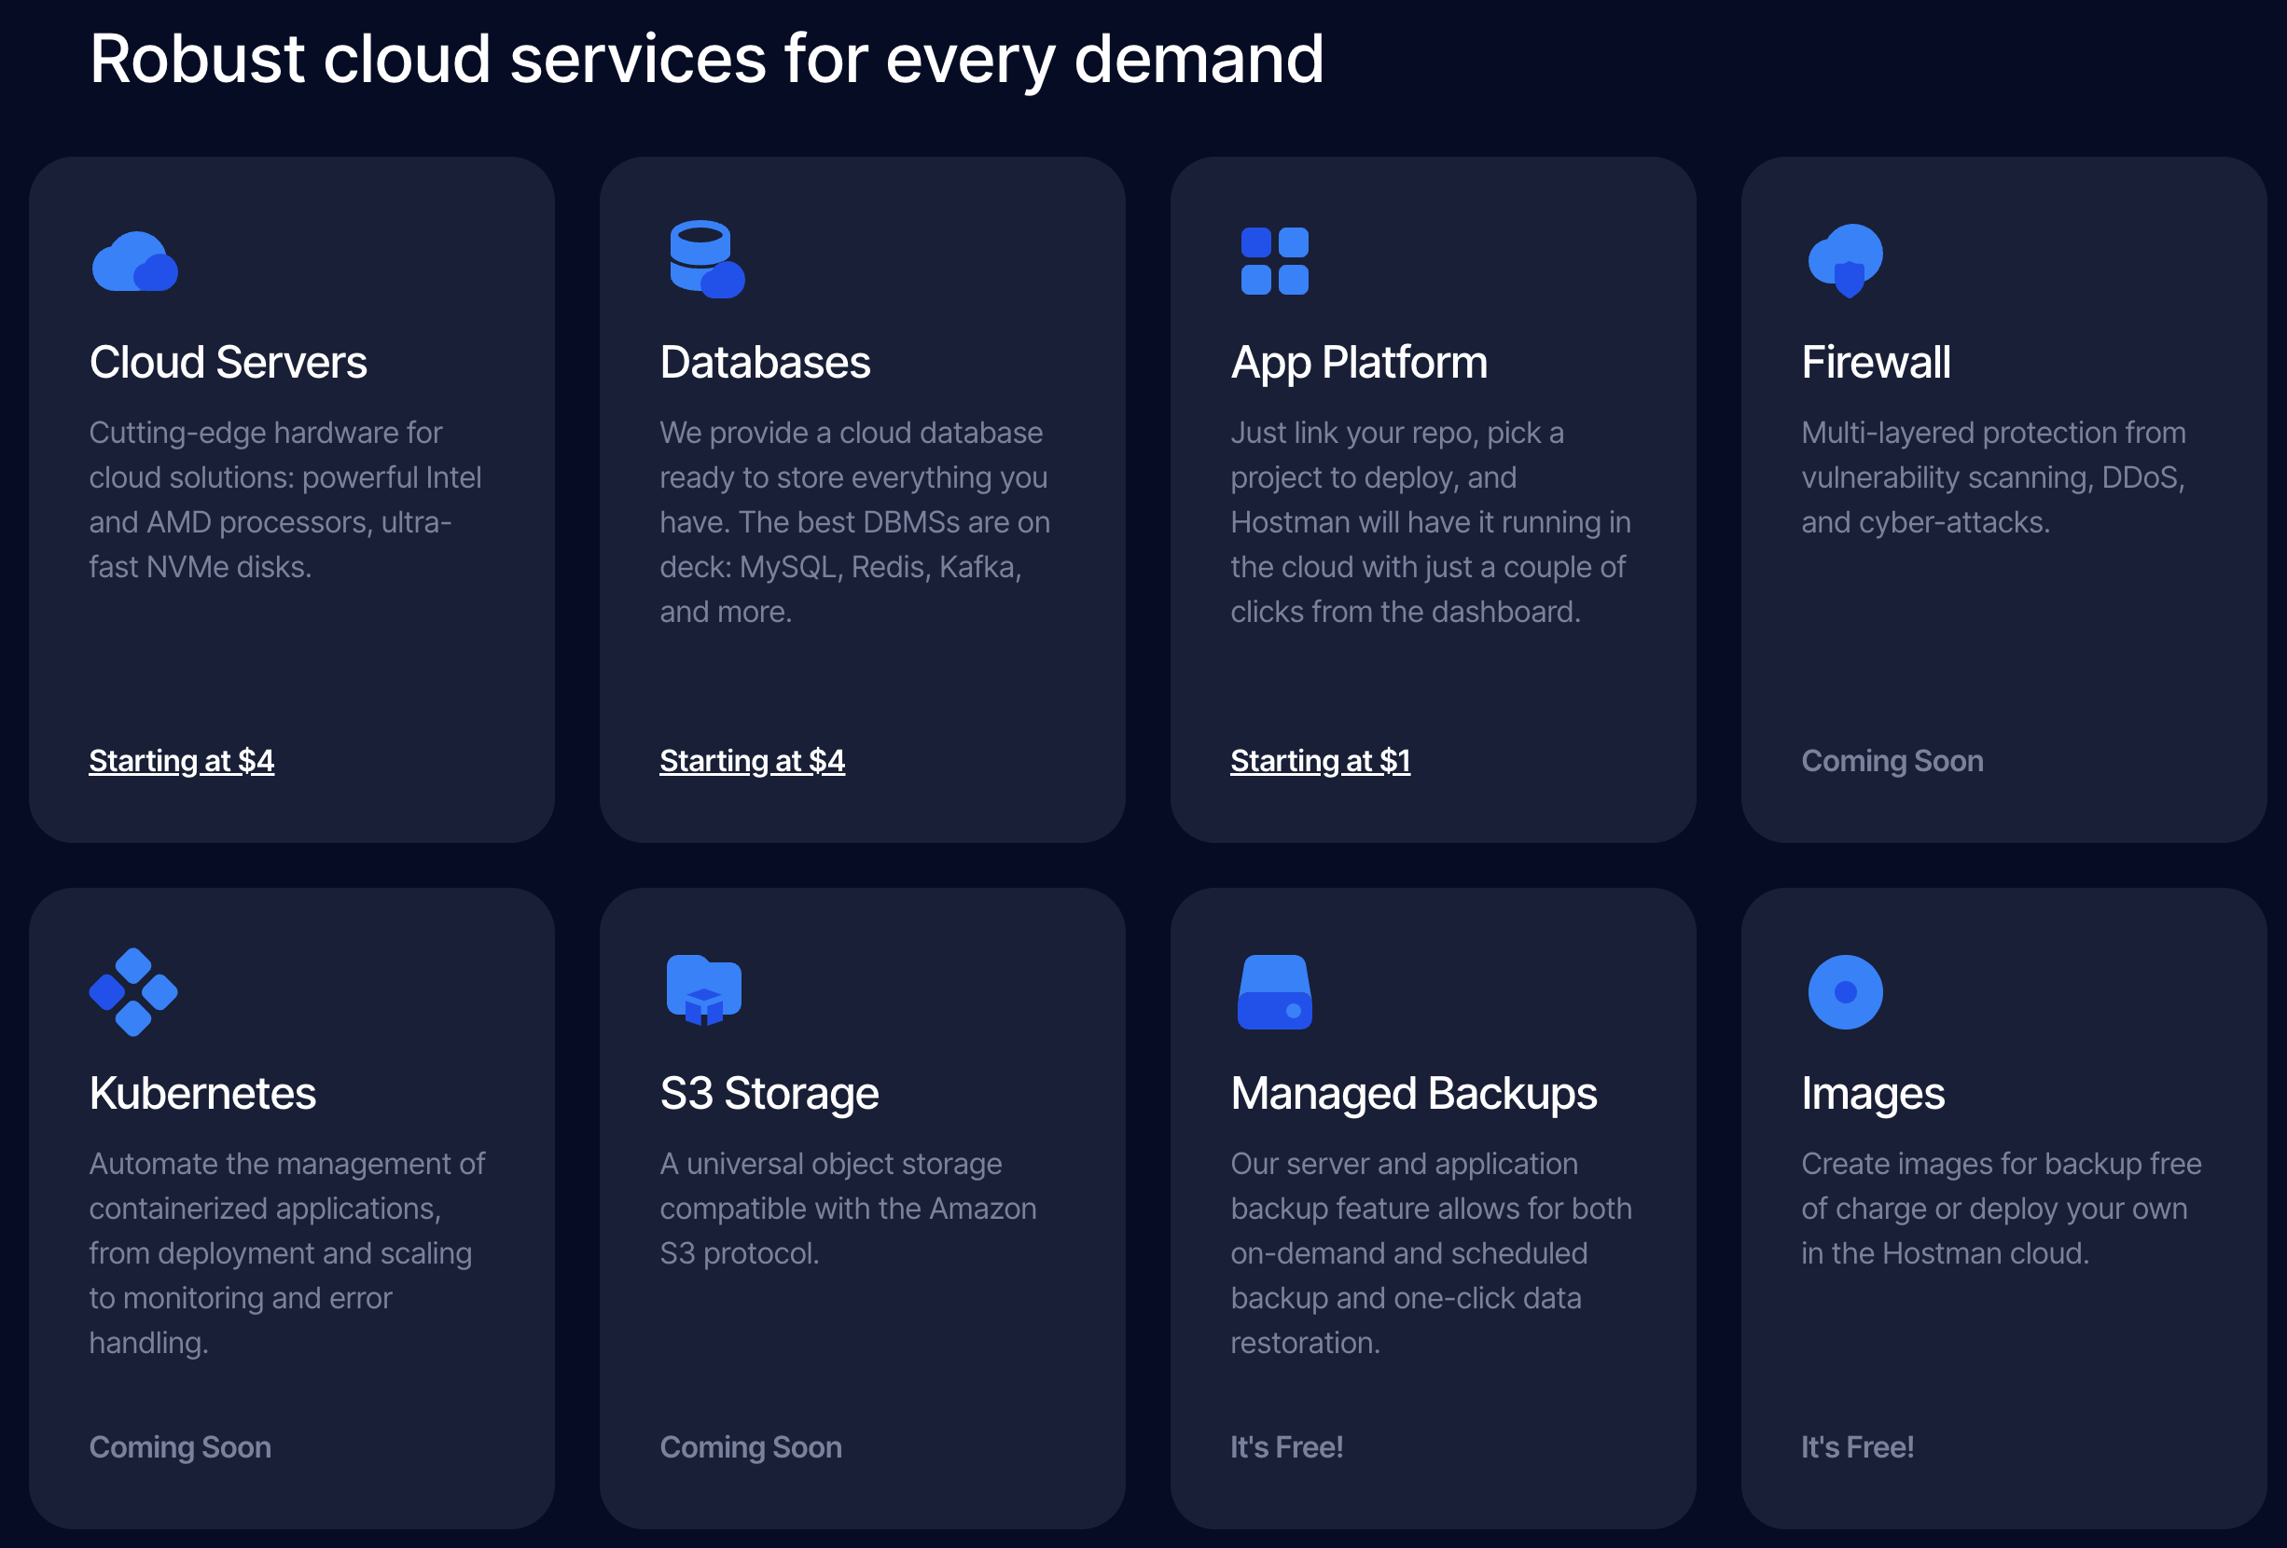Click the Databases cylinder icon
The image size is (2287, 1548).
coord(705,259)
